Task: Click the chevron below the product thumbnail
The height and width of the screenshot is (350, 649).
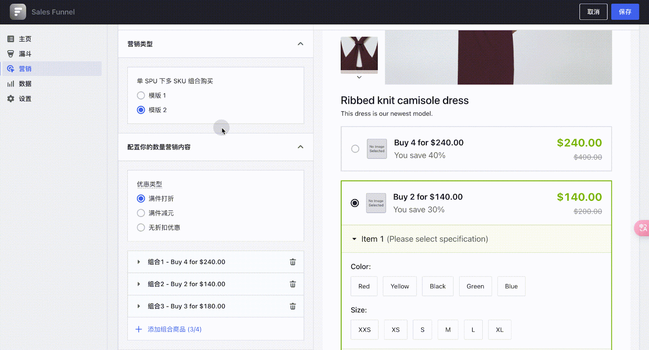Action: click(x=359, y=77)
